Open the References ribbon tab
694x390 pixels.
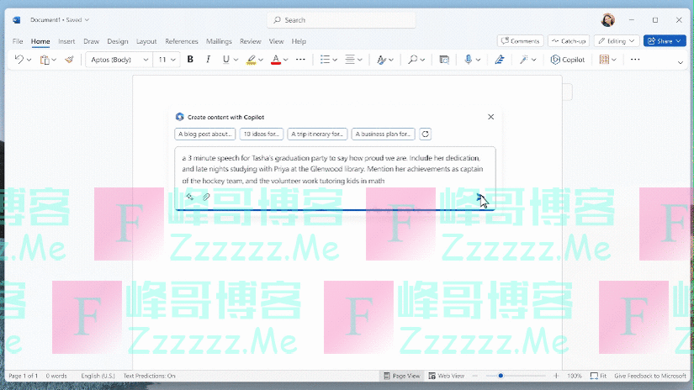pos(182,41)
